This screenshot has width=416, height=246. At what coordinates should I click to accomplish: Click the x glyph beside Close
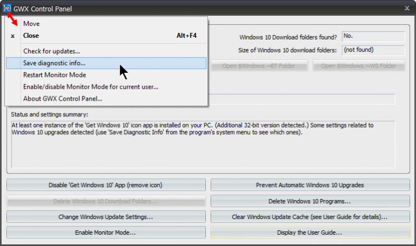click(x=12, y=36)
